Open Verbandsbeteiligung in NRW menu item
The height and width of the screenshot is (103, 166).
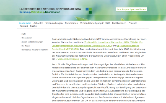click(95, 23)
